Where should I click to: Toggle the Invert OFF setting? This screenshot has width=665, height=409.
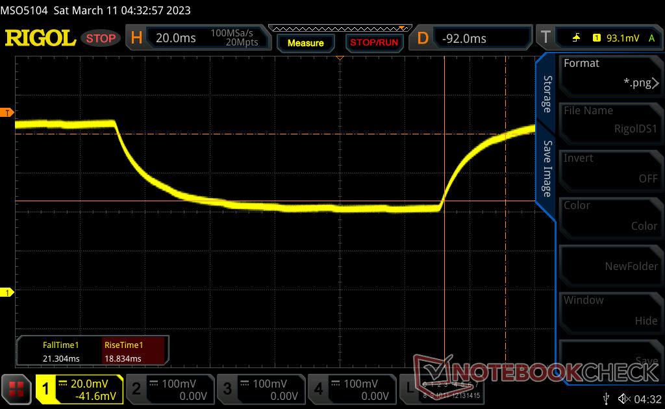pyautogui.click(x=610, y=168)
